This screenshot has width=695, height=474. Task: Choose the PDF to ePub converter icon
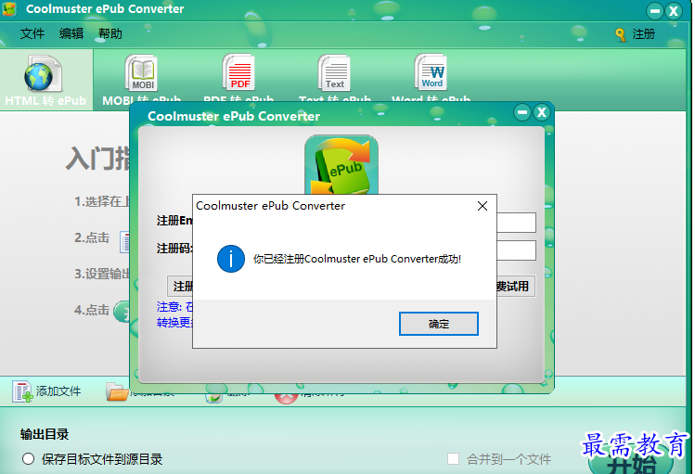(238, 72)
